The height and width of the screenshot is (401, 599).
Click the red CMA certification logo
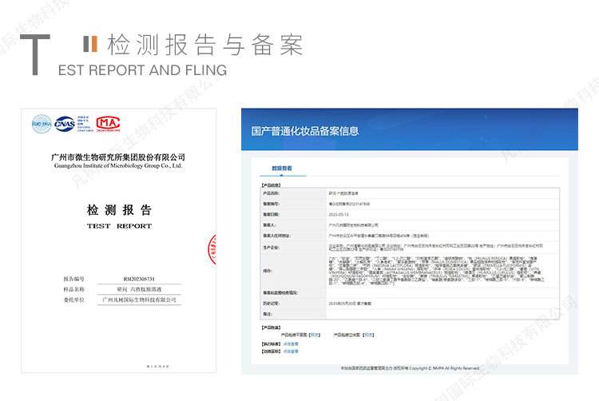[108, 123]
